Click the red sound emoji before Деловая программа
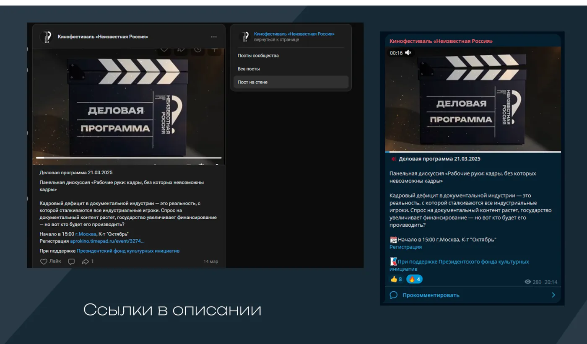This screenshot has height=344, width=587. tap(393, 159)
